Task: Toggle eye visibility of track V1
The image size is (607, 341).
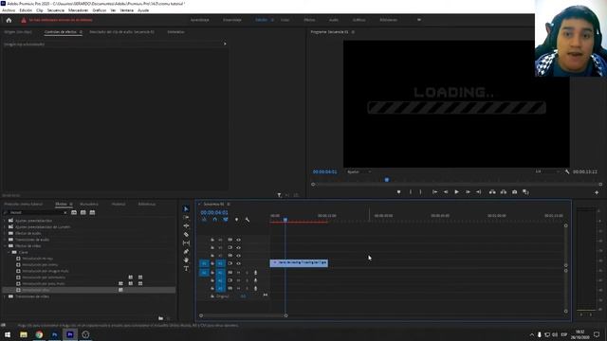Action: click(238, 263)
